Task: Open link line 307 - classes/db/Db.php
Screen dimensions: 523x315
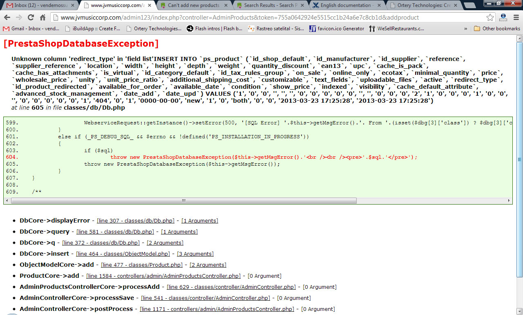Action: coord(135,221)
